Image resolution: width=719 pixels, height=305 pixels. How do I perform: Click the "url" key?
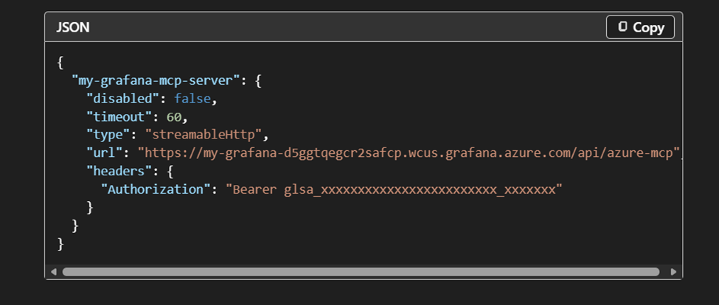click(x=105, y=153)
